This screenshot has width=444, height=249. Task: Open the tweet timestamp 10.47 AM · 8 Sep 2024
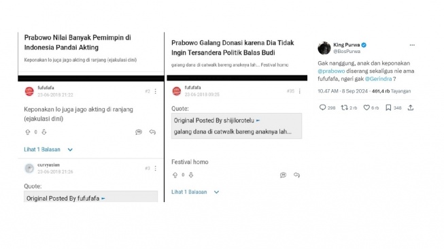pos(343,91)
